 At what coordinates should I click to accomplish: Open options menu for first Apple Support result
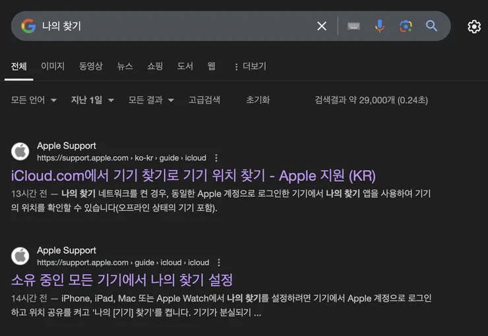point(216,158)
